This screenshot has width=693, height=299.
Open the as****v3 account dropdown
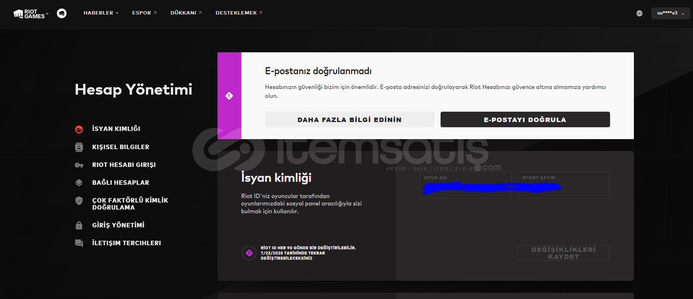tap(670, 13)
